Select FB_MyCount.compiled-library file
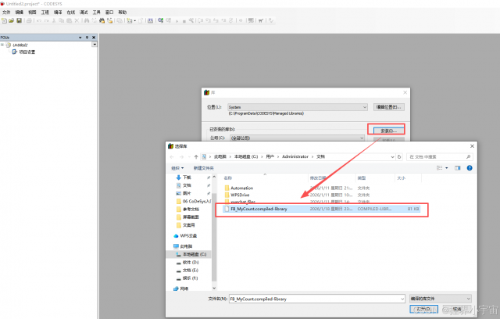Image resolution: width=500 pixels, height=319 pixels. [x=266, y=209]
